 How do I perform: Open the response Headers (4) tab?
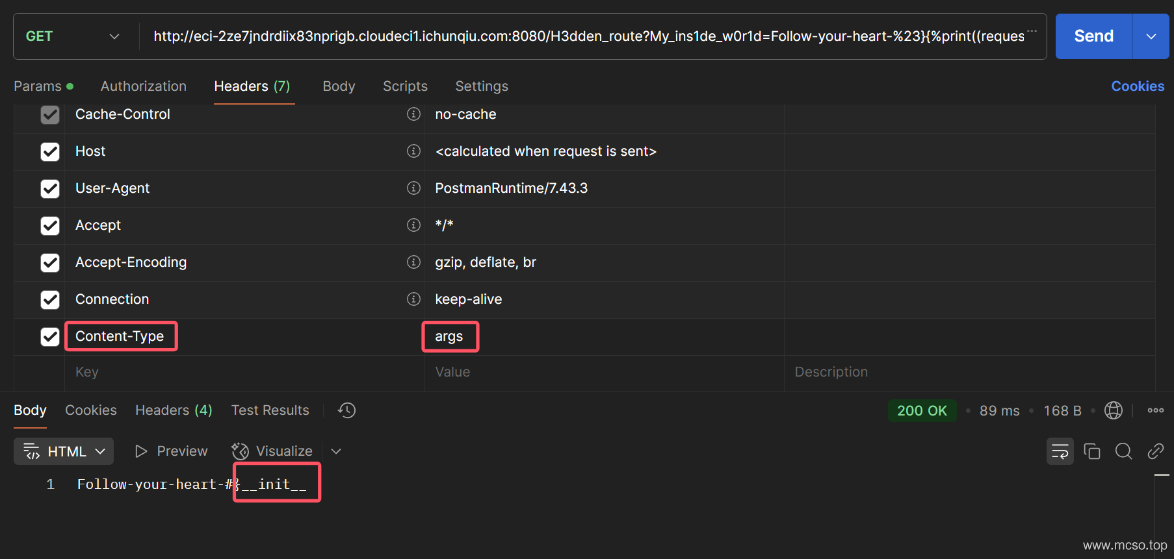pyautogui.click(x=174, y=410)
